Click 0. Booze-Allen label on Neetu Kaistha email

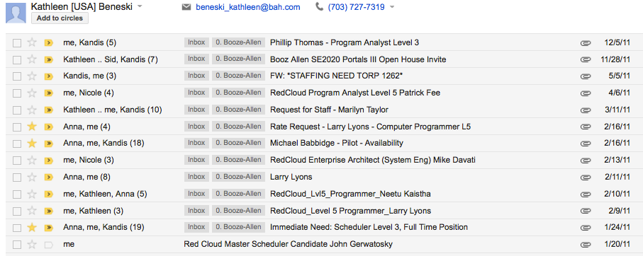point(238,194)
